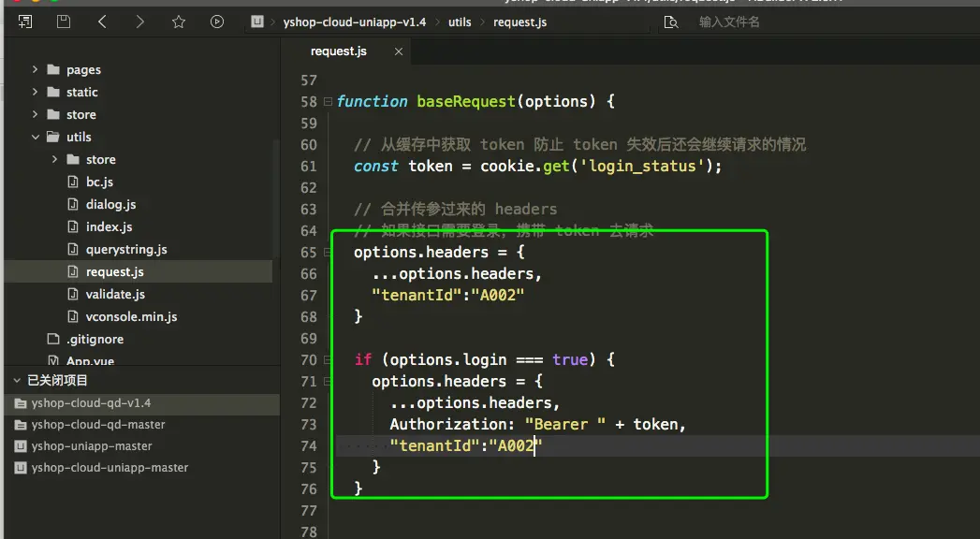Image resolution: width=980 pixels, height=539 pixels.
Task: Click the save file toolbar icon
Action: (x=63, y=22)
